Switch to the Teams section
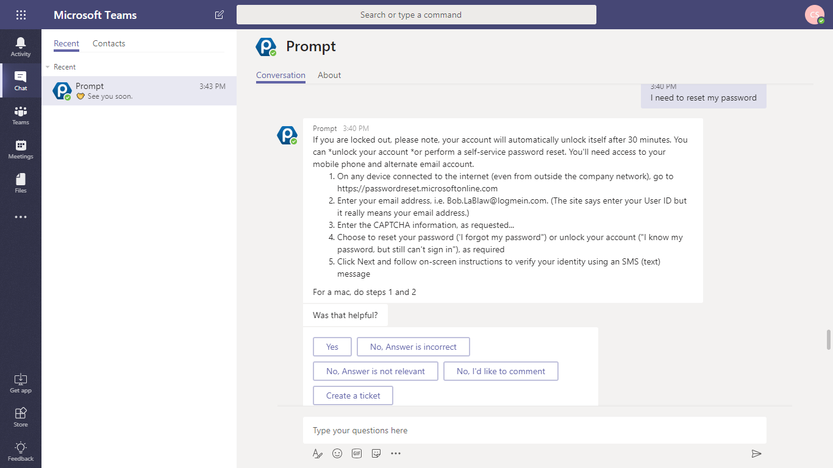 pos(20,116)
